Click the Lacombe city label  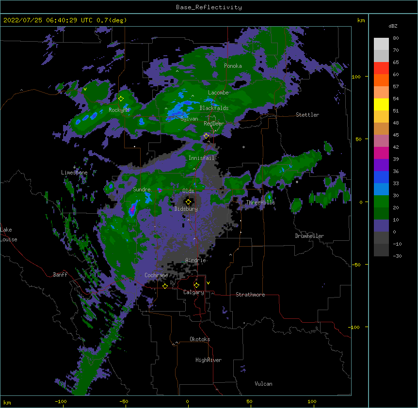[x=218, y=93]
